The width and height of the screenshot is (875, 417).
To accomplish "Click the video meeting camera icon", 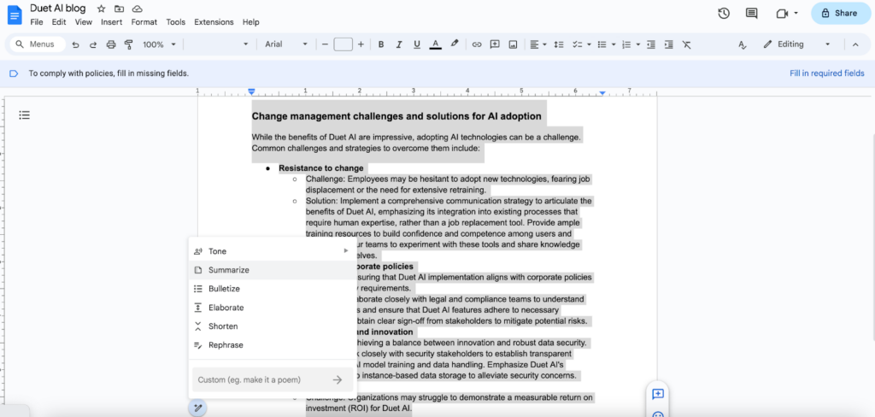I will click(782, 14).
